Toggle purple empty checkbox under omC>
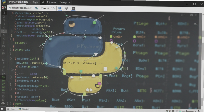Screen dimensions: 204x112 [111, 40]
